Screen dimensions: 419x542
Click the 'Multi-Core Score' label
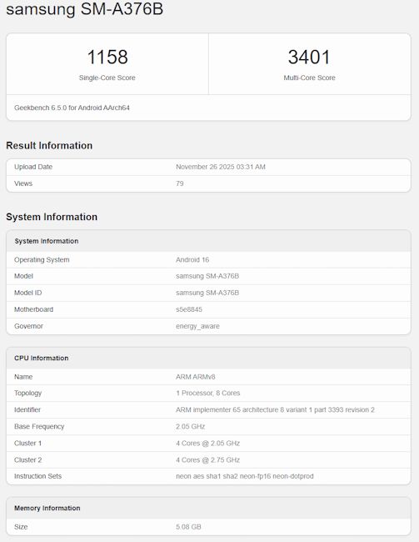310,78
